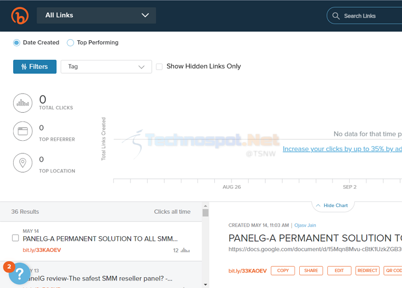Collapse chart using Hide Chart
This screenshot has width=402, height=288.
pyautogui.click(x=333, y=206)
